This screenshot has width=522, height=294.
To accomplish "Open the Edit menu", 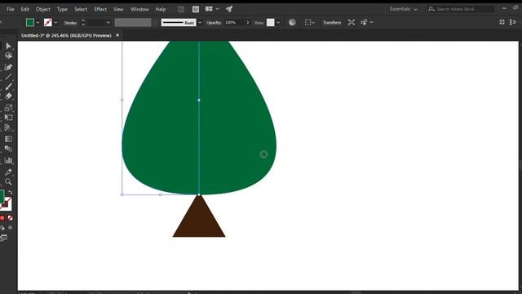I will (x=25, y=9).
